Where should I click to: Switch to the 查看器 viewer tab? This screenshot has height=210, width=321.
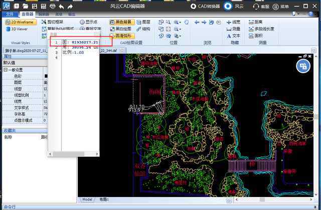[x=27, y=15]
